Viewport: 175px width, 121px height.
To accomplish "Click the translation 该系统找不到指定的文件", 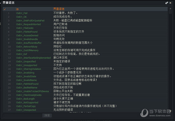I will click(x=69, y=32).
